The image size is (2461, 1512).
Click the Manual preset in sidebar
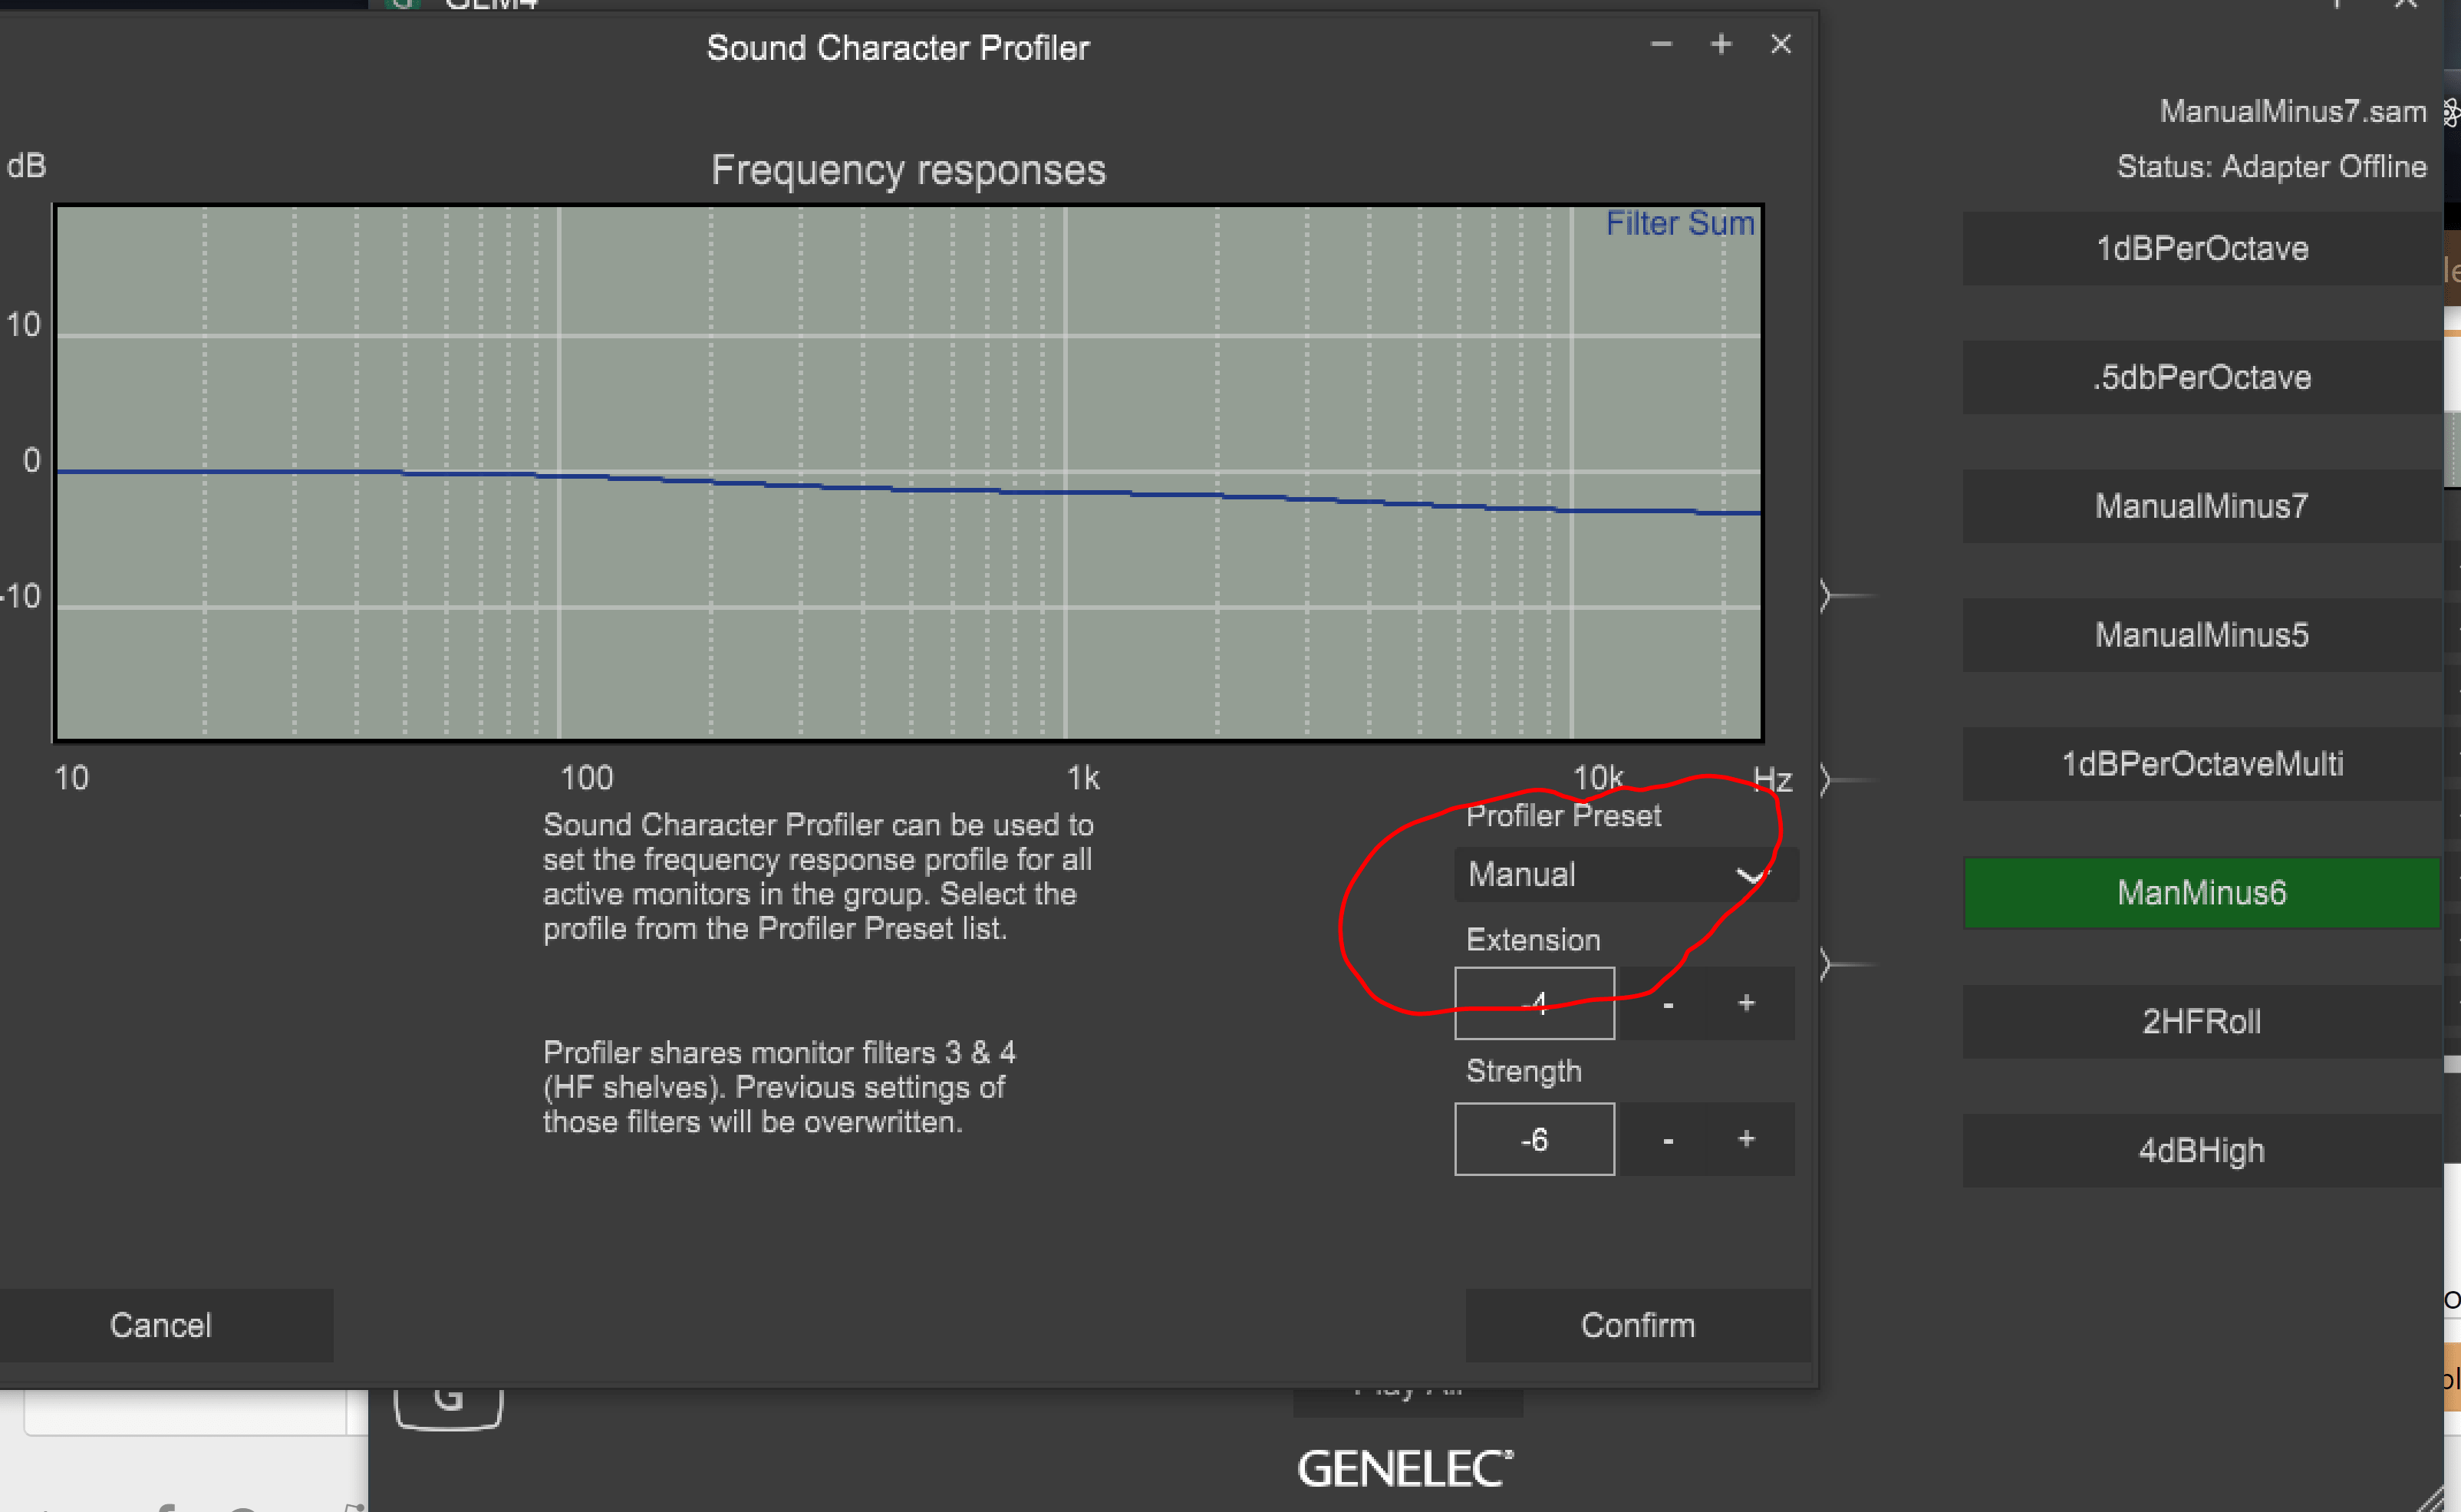pyautogui.click(x=1609, y=874)
